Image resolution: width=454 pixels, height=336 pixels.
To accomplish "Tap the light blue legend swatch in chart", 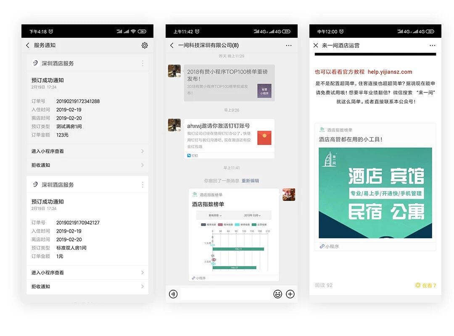I will tap(237, 225).
